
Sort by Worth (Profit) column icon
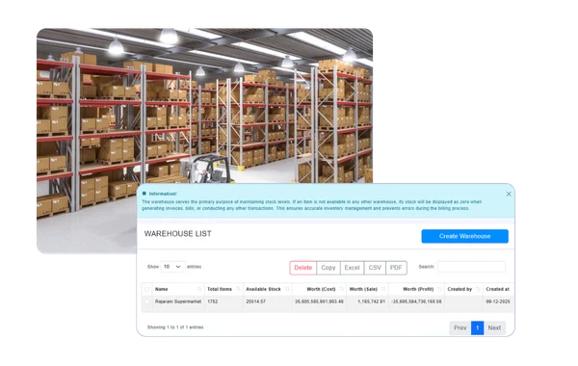coord(440,289)
